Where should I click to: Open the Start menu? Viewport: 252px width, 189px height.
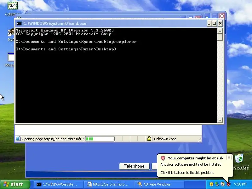click(15, 184)
